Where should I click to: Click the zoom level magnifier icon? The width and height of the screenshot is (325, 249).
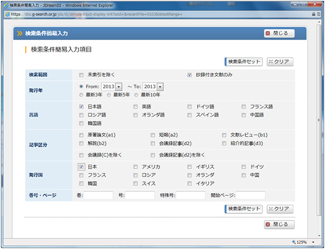click(294, 241)
